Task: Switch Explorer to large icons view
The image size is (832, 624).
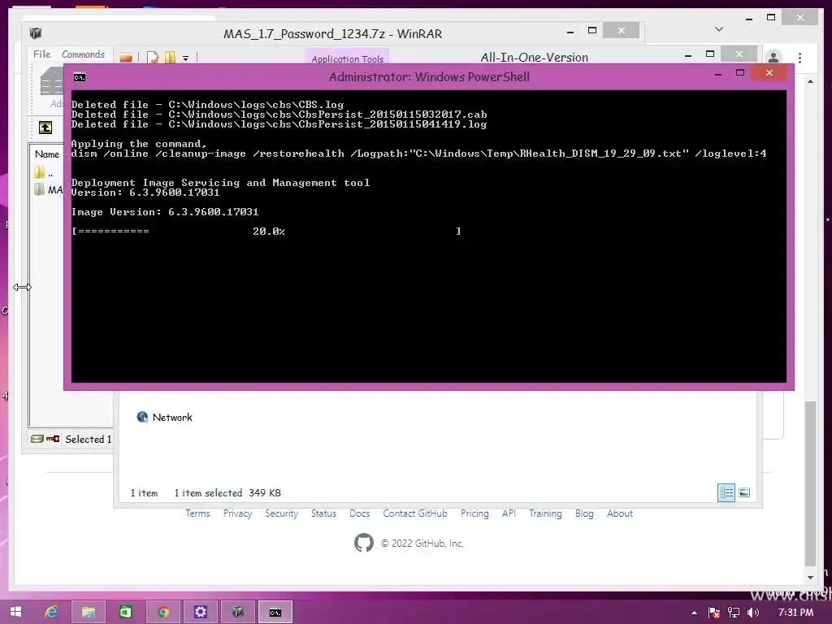Action: coord(744,493)
